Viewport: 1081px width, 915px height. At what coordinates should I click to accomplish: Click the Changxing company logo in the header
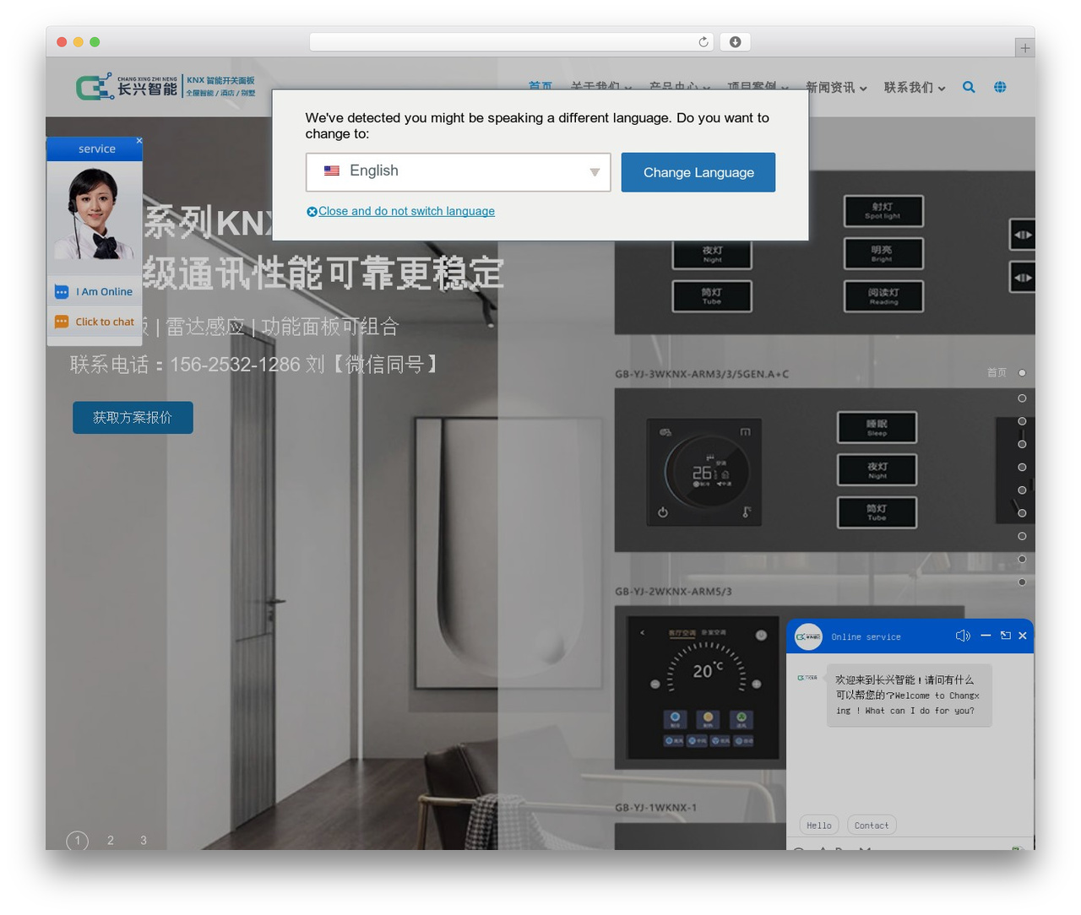pos(166,87)
